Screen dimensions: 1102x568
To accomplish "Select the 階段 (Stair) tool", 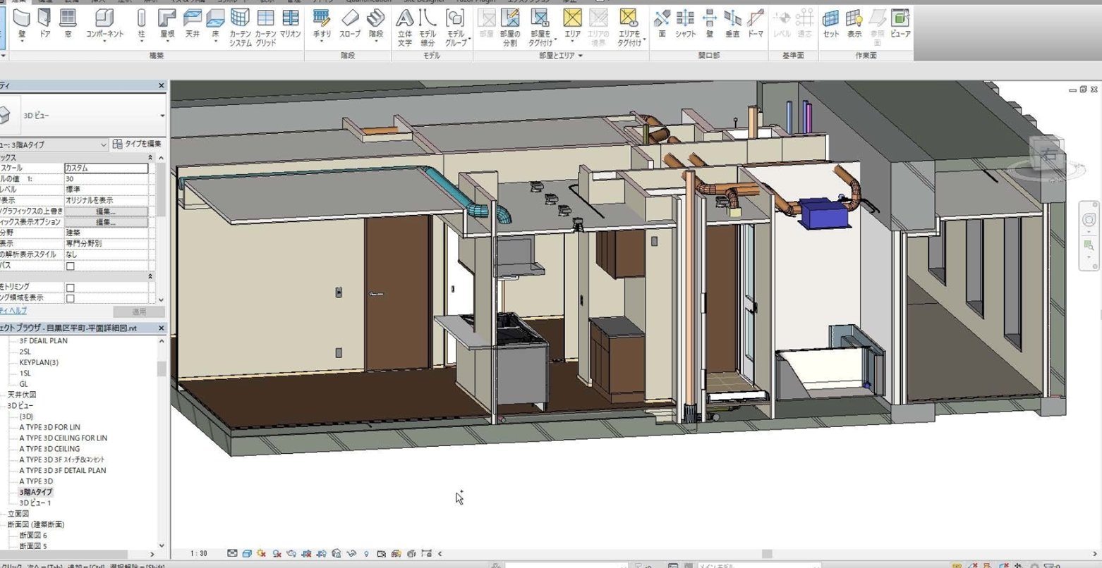I will [x=376, y=25].
